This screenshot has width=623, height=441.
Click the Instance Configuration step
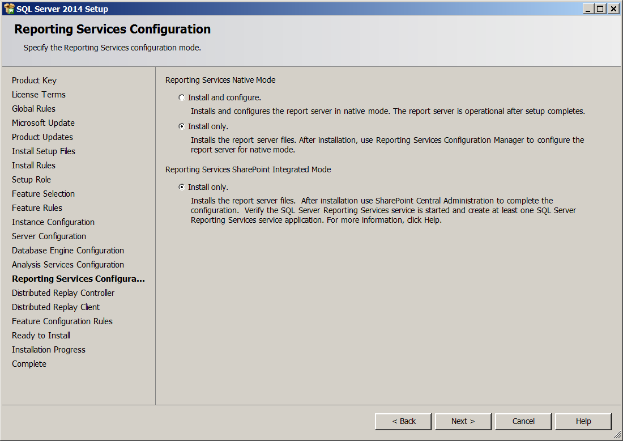pos(53,222)
